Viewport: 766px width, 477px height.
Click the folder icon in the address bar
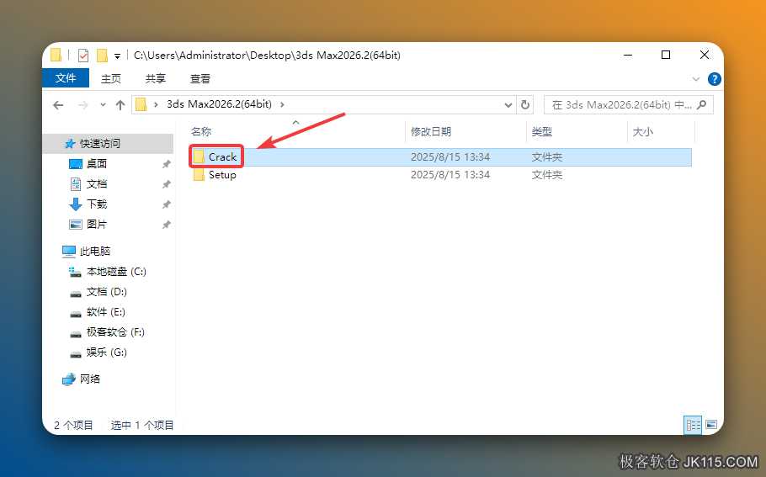coord(141,104)
